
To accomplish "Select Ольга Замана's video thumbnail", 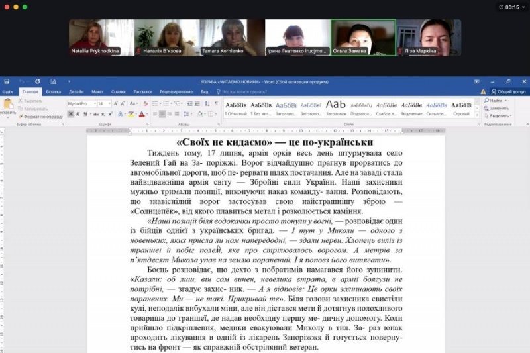I will pyautogui.click(x=363, y=37).
